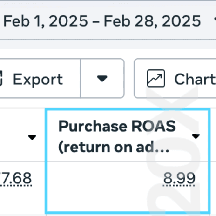216x216 pixels.
Task: Click the caret at the date range's right edge
Action: pyautogui.click(x=215, y=20)
